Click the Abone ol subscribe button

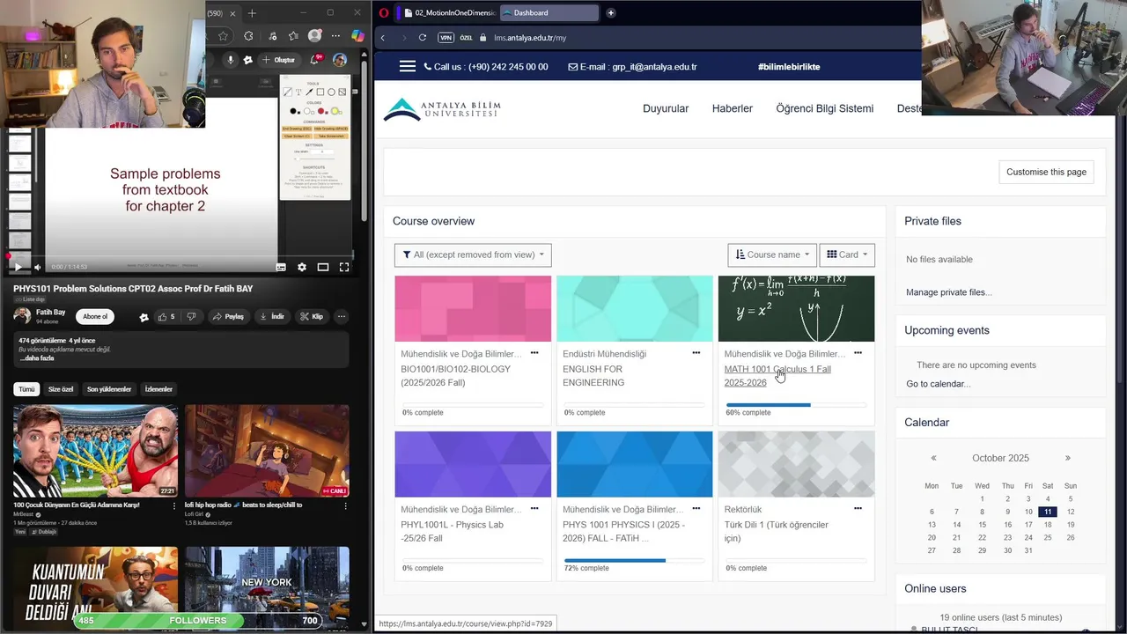pyautogui.click(x=94, y=316)
